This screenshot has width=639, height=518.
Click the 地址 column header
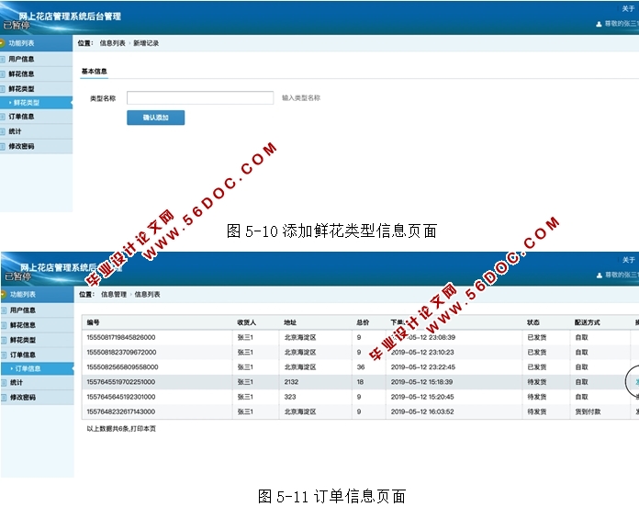click(x=290, y=322)
